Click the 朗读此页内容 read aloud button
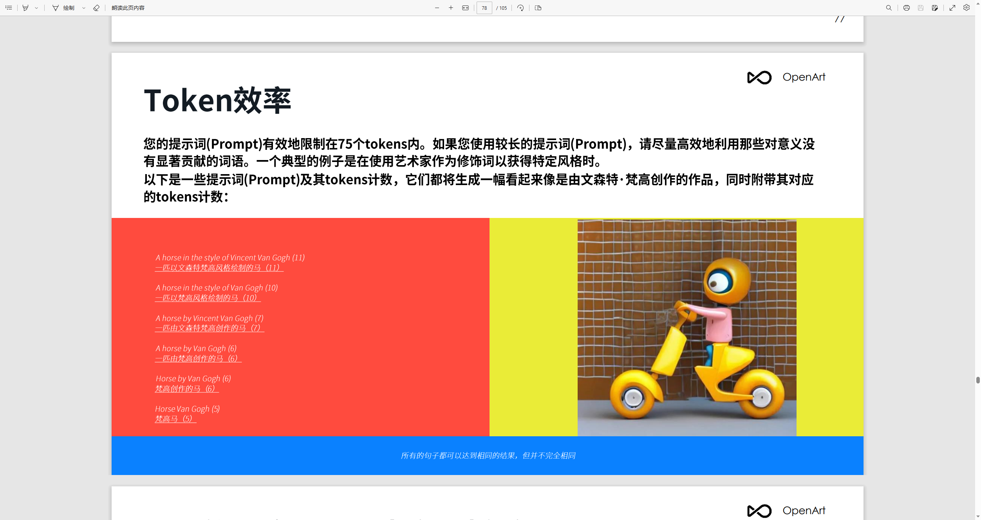This screenshot has width=981, height=520. [128, 8]
